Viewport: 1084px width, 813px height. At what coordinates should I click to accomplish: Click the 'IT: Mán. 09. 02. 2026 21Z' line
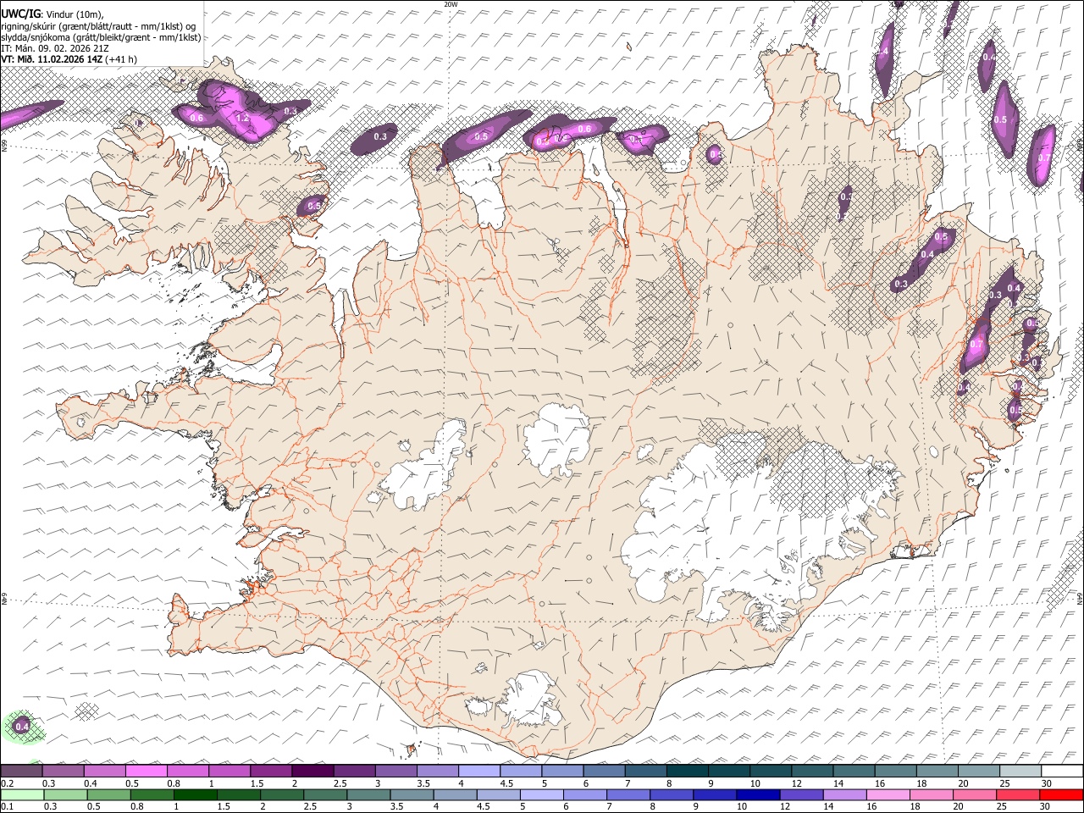click(x=55, y=48)
